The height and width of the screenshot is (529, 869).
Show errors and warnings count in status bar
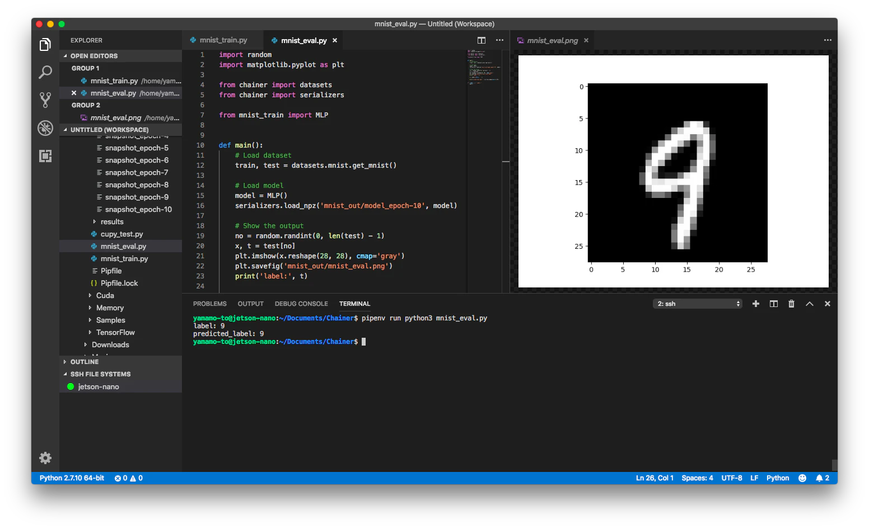pyautogui.click(x=129, y=478)
